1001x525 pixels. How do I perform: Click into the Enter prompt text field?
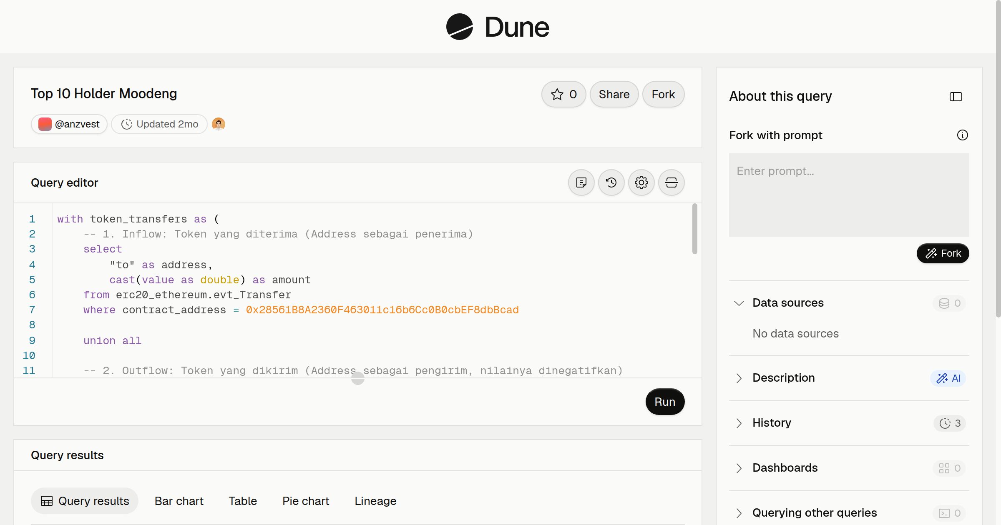[849, 195]
